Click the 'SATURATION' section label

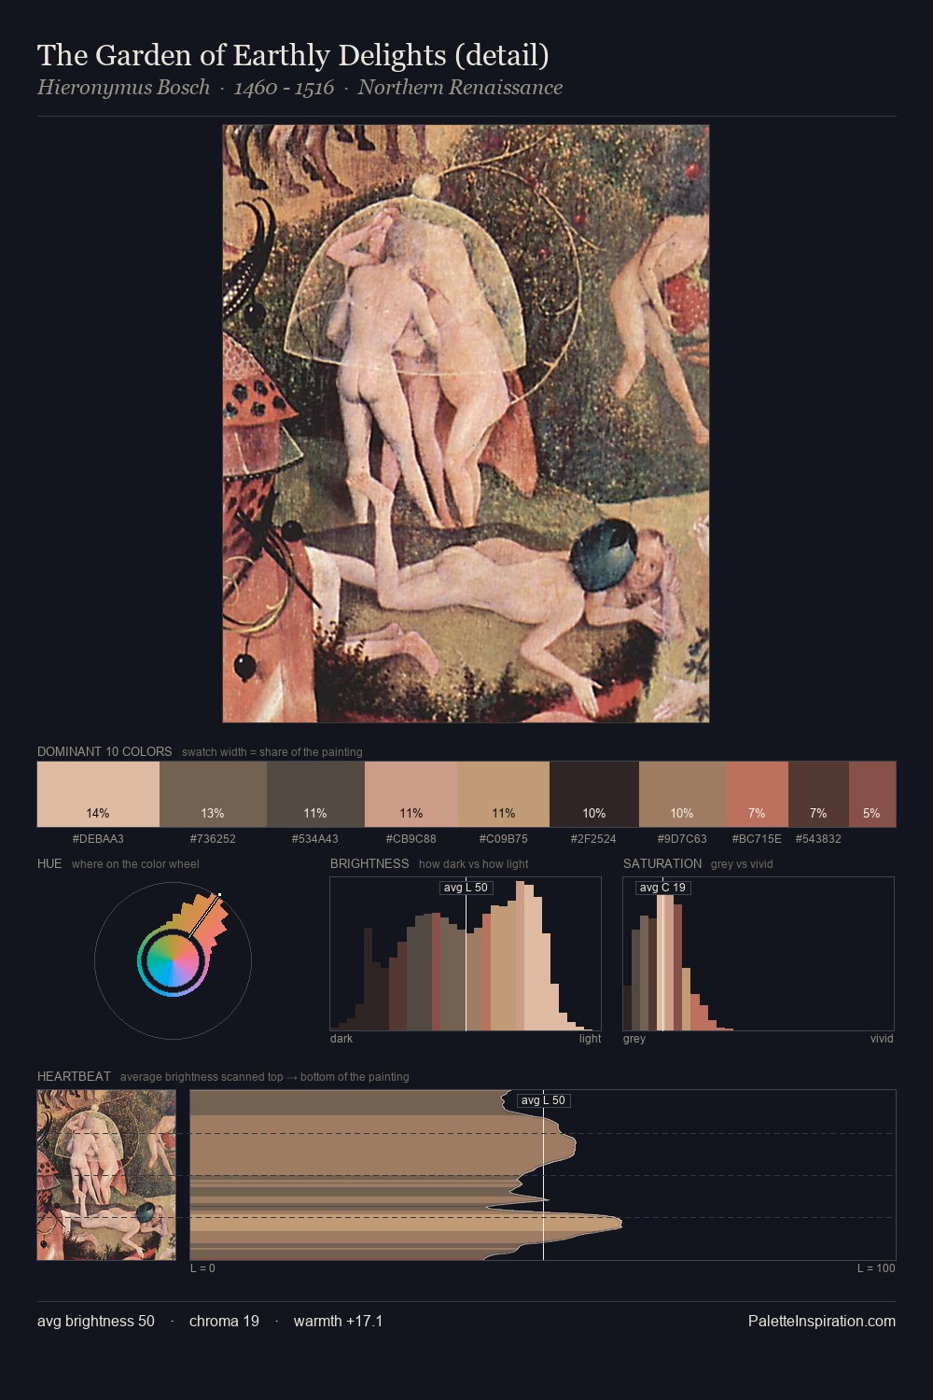(662, 863)
